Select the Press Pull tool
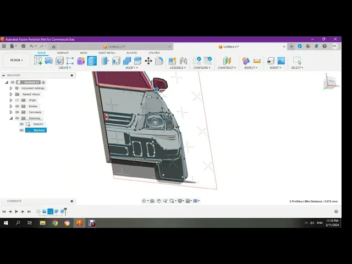Image resolution: width=352 pixels, height=264 pixels. 105,61
